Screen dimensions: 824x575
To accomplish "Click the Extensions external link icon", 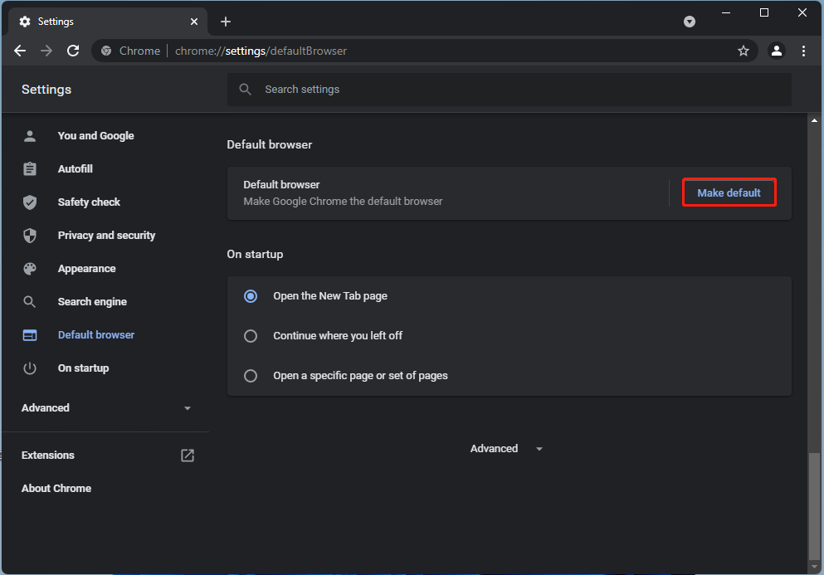I will (188, 456).
